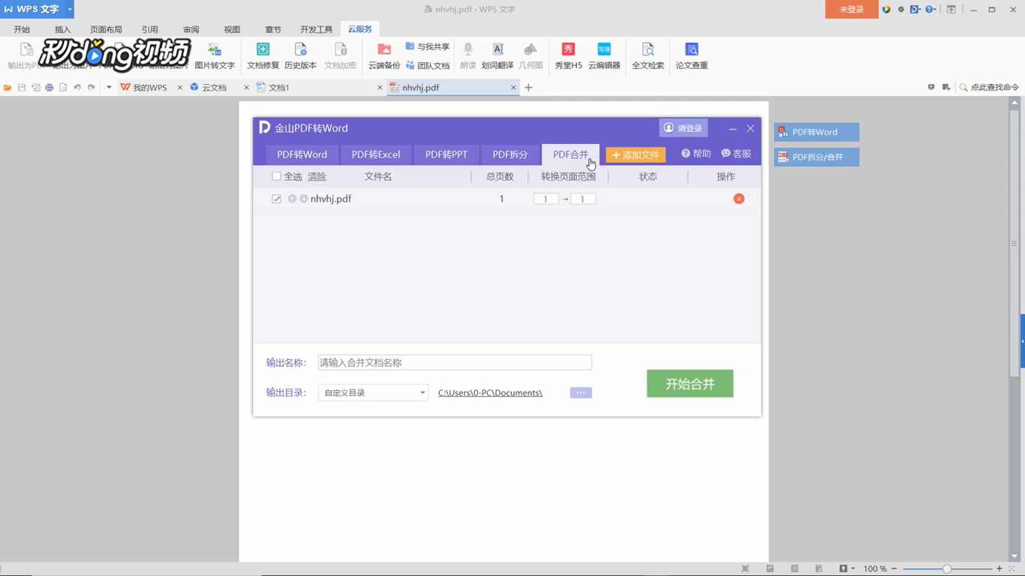Remove nhvhj.pdf with the red delete icon
This screenshot has width=1025, height=576.
pyautogui.click(x=739, y=199)
